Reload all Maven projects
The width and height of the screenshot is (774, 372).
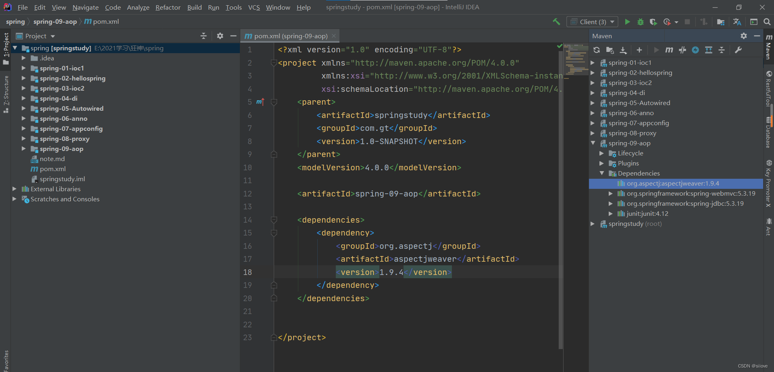point(597,50)
